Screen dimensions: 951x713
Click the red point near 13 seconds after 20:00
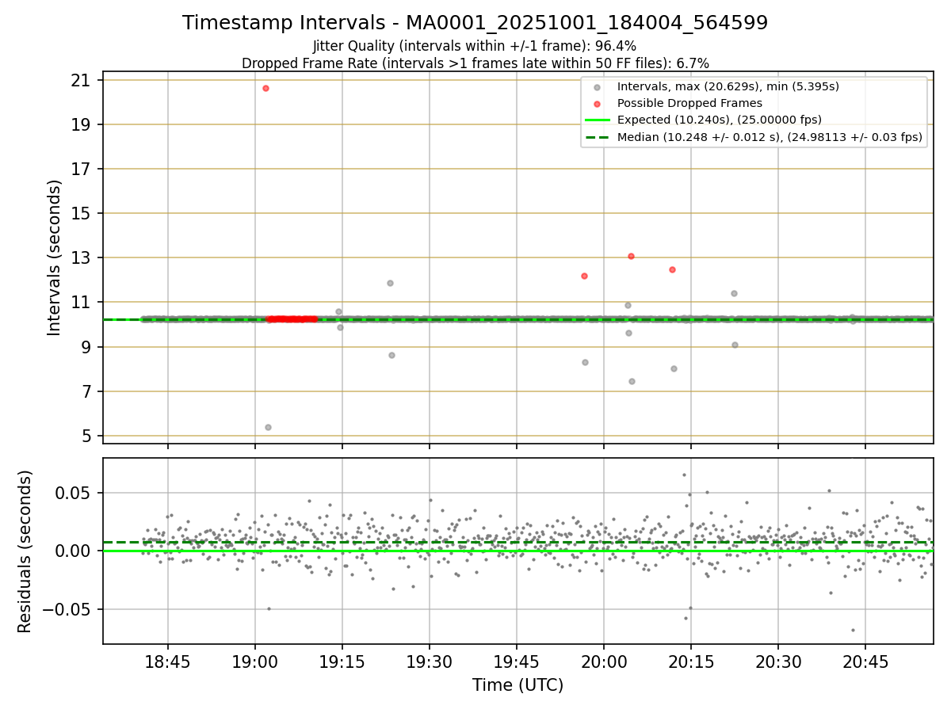(x=631, y=256)
